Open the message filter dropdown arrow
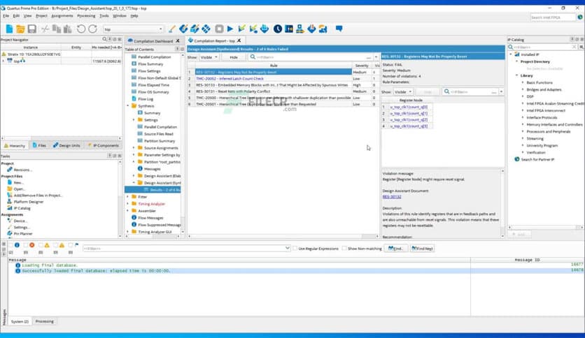 coord(288,248)
